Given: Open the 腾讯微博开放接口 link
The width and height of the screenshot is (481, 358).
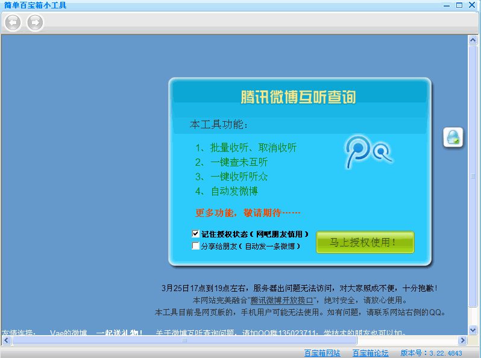Looking at the screenshot, I should pyautogui.click(x=281, y=300).
